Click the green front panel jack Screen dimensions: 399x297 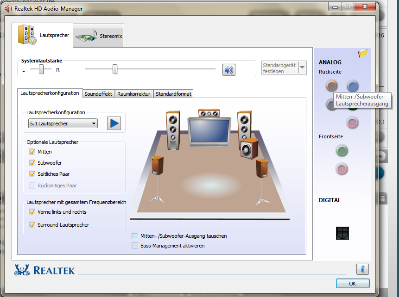click(x=342, y=150)
